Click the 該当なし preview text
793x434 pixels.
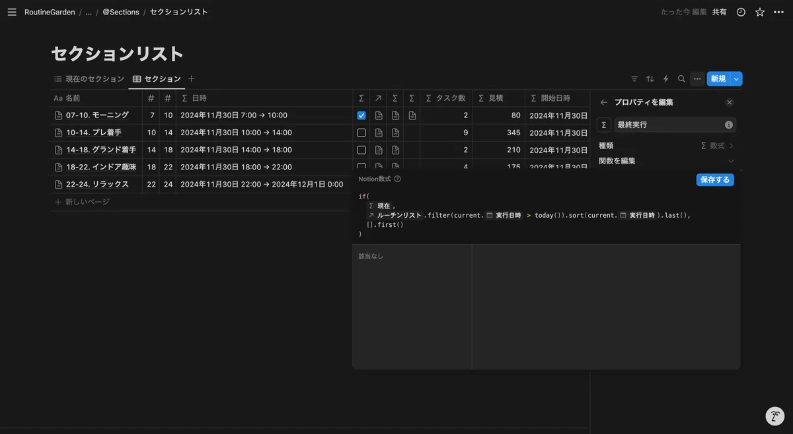(371, 256)
